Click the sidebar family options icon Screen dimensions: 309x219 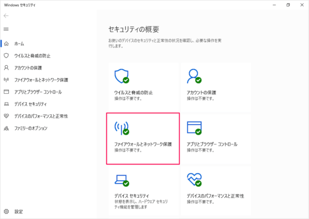(x=6, y=128)
